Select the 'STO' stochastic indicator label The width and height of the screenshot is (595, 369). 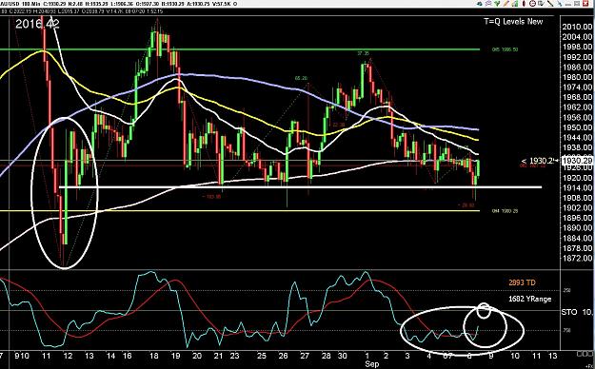569,312
